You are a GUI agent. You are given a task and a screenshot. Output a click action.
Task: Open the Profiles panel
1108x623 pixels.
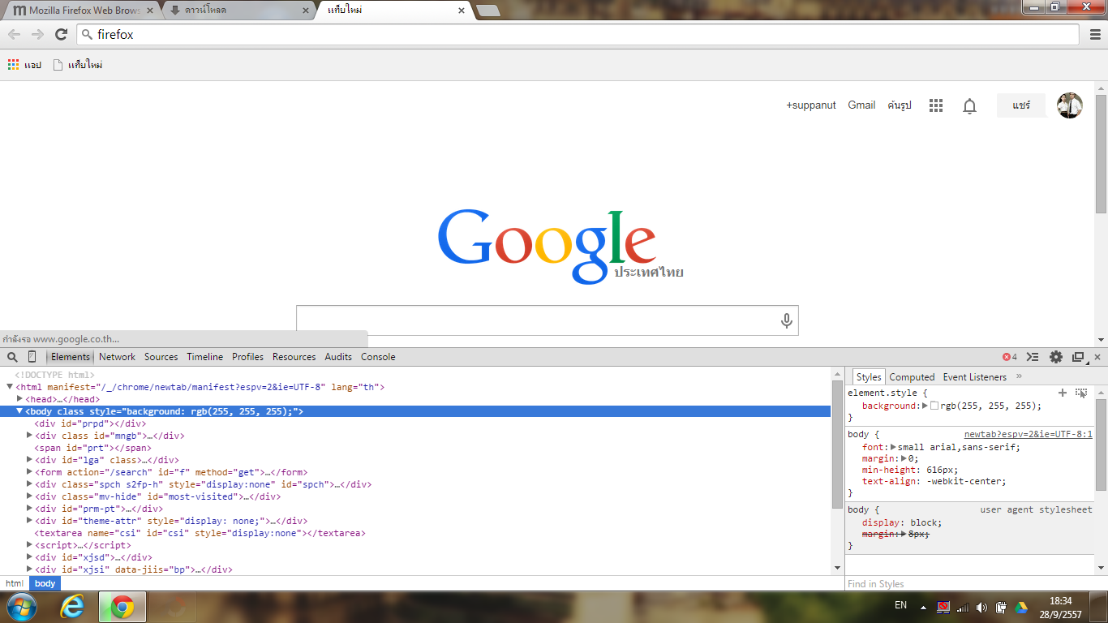tap(248, 357)
